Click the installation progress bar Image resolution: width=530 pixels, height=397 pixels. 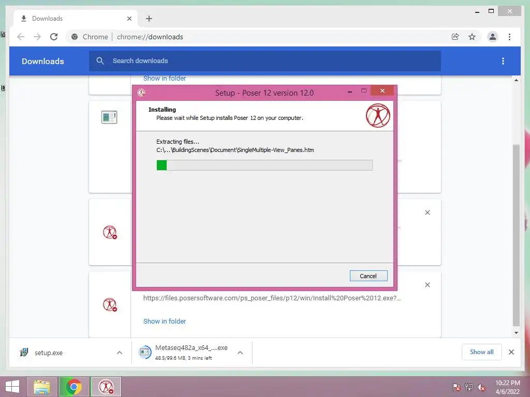[264, 165]
